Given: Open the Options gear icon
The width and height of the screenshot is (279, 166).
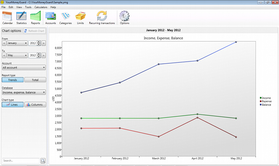Looking at the screenshot, I should coord(124,18).
